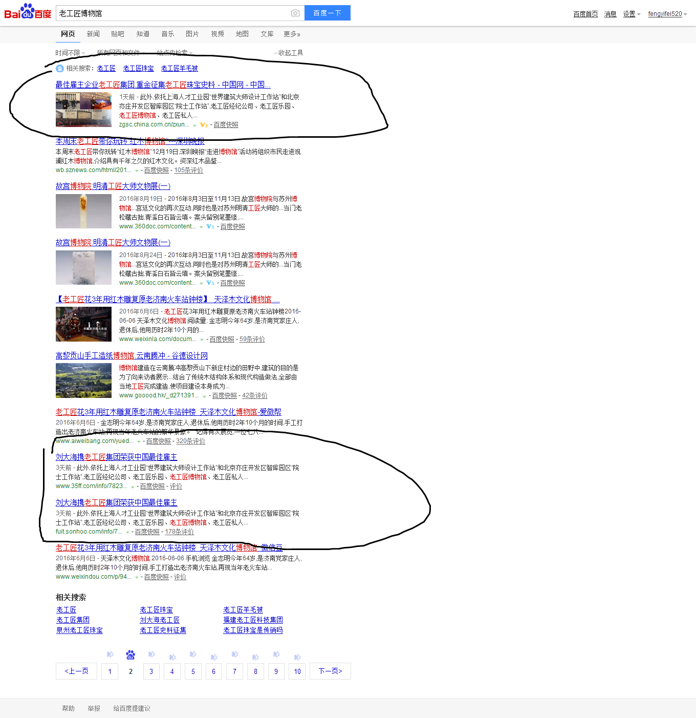Open camera image search icon
696x718 pixels.
tap(295, 13)
